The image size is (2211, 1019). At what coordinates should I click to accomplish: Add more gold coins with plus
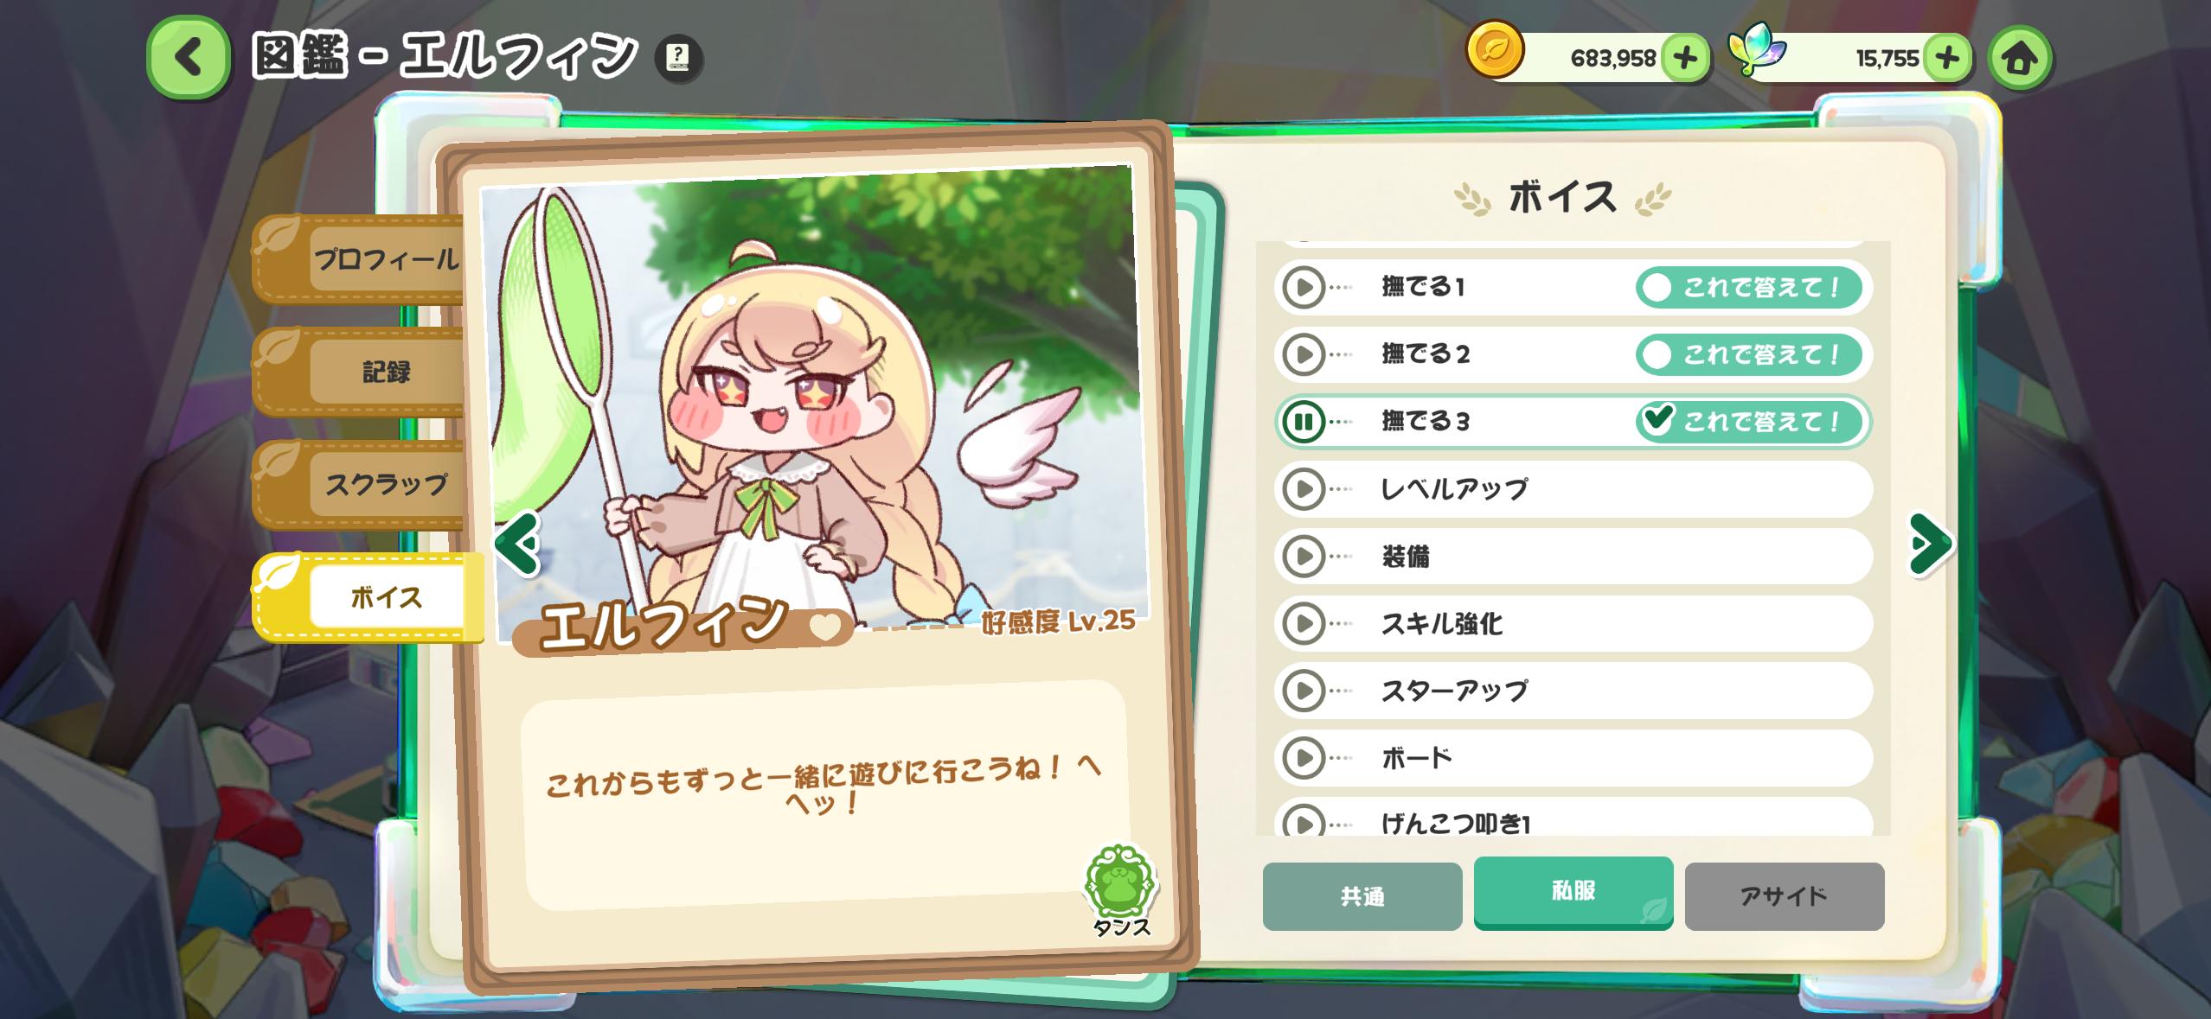click(1684, 59)
